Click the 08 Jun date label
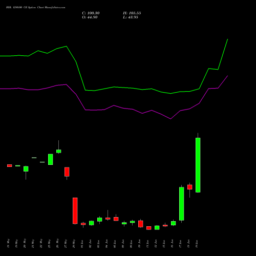 [x=123, y=244]
